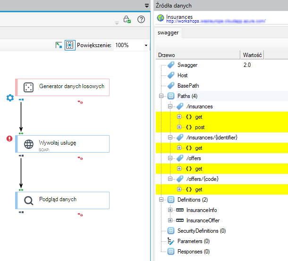Click the globe icon in Wywołaj usługę

29,144
